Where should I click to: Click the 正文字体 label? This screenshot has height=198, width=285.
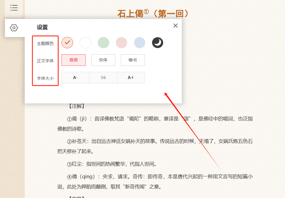coord(45,61)
